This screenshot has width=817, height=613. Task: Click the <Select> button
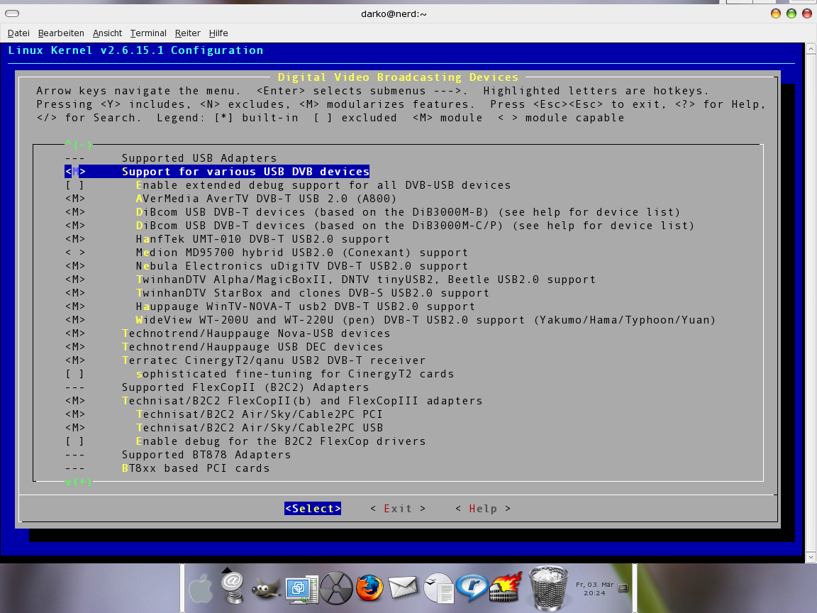click(x=313, y=508)
